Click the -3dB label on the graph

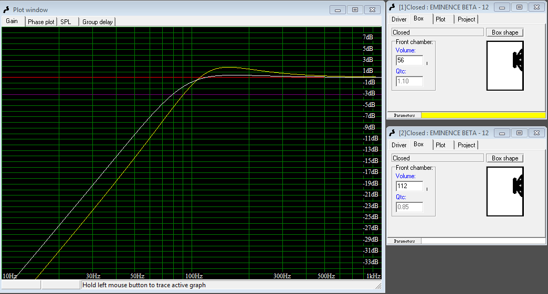[x=368, y=93]
